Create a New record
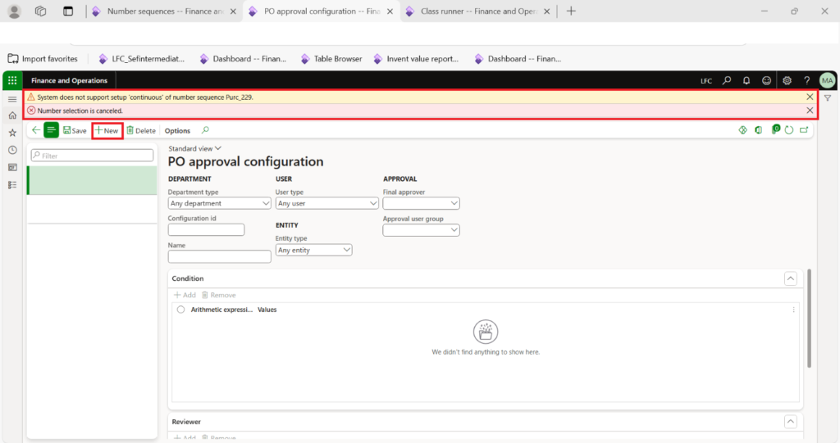Viewport: 840px width, 443px height. [x=107, y=130]
